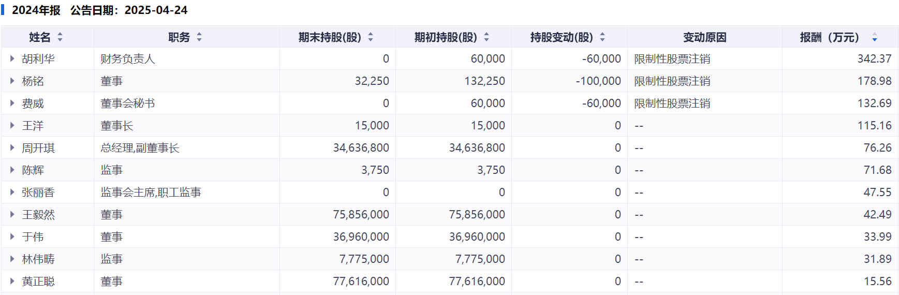The width and height of the screenshot is (899, 295).
Task: Click the 变动原因 column header
Action: (x=704, y=37)
